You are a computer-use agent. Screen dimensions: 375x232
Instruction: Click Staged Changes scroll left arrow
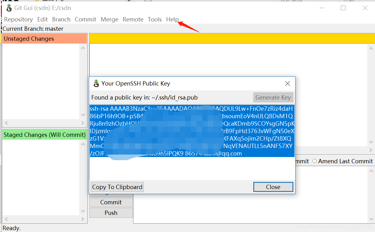click(6, 219)
